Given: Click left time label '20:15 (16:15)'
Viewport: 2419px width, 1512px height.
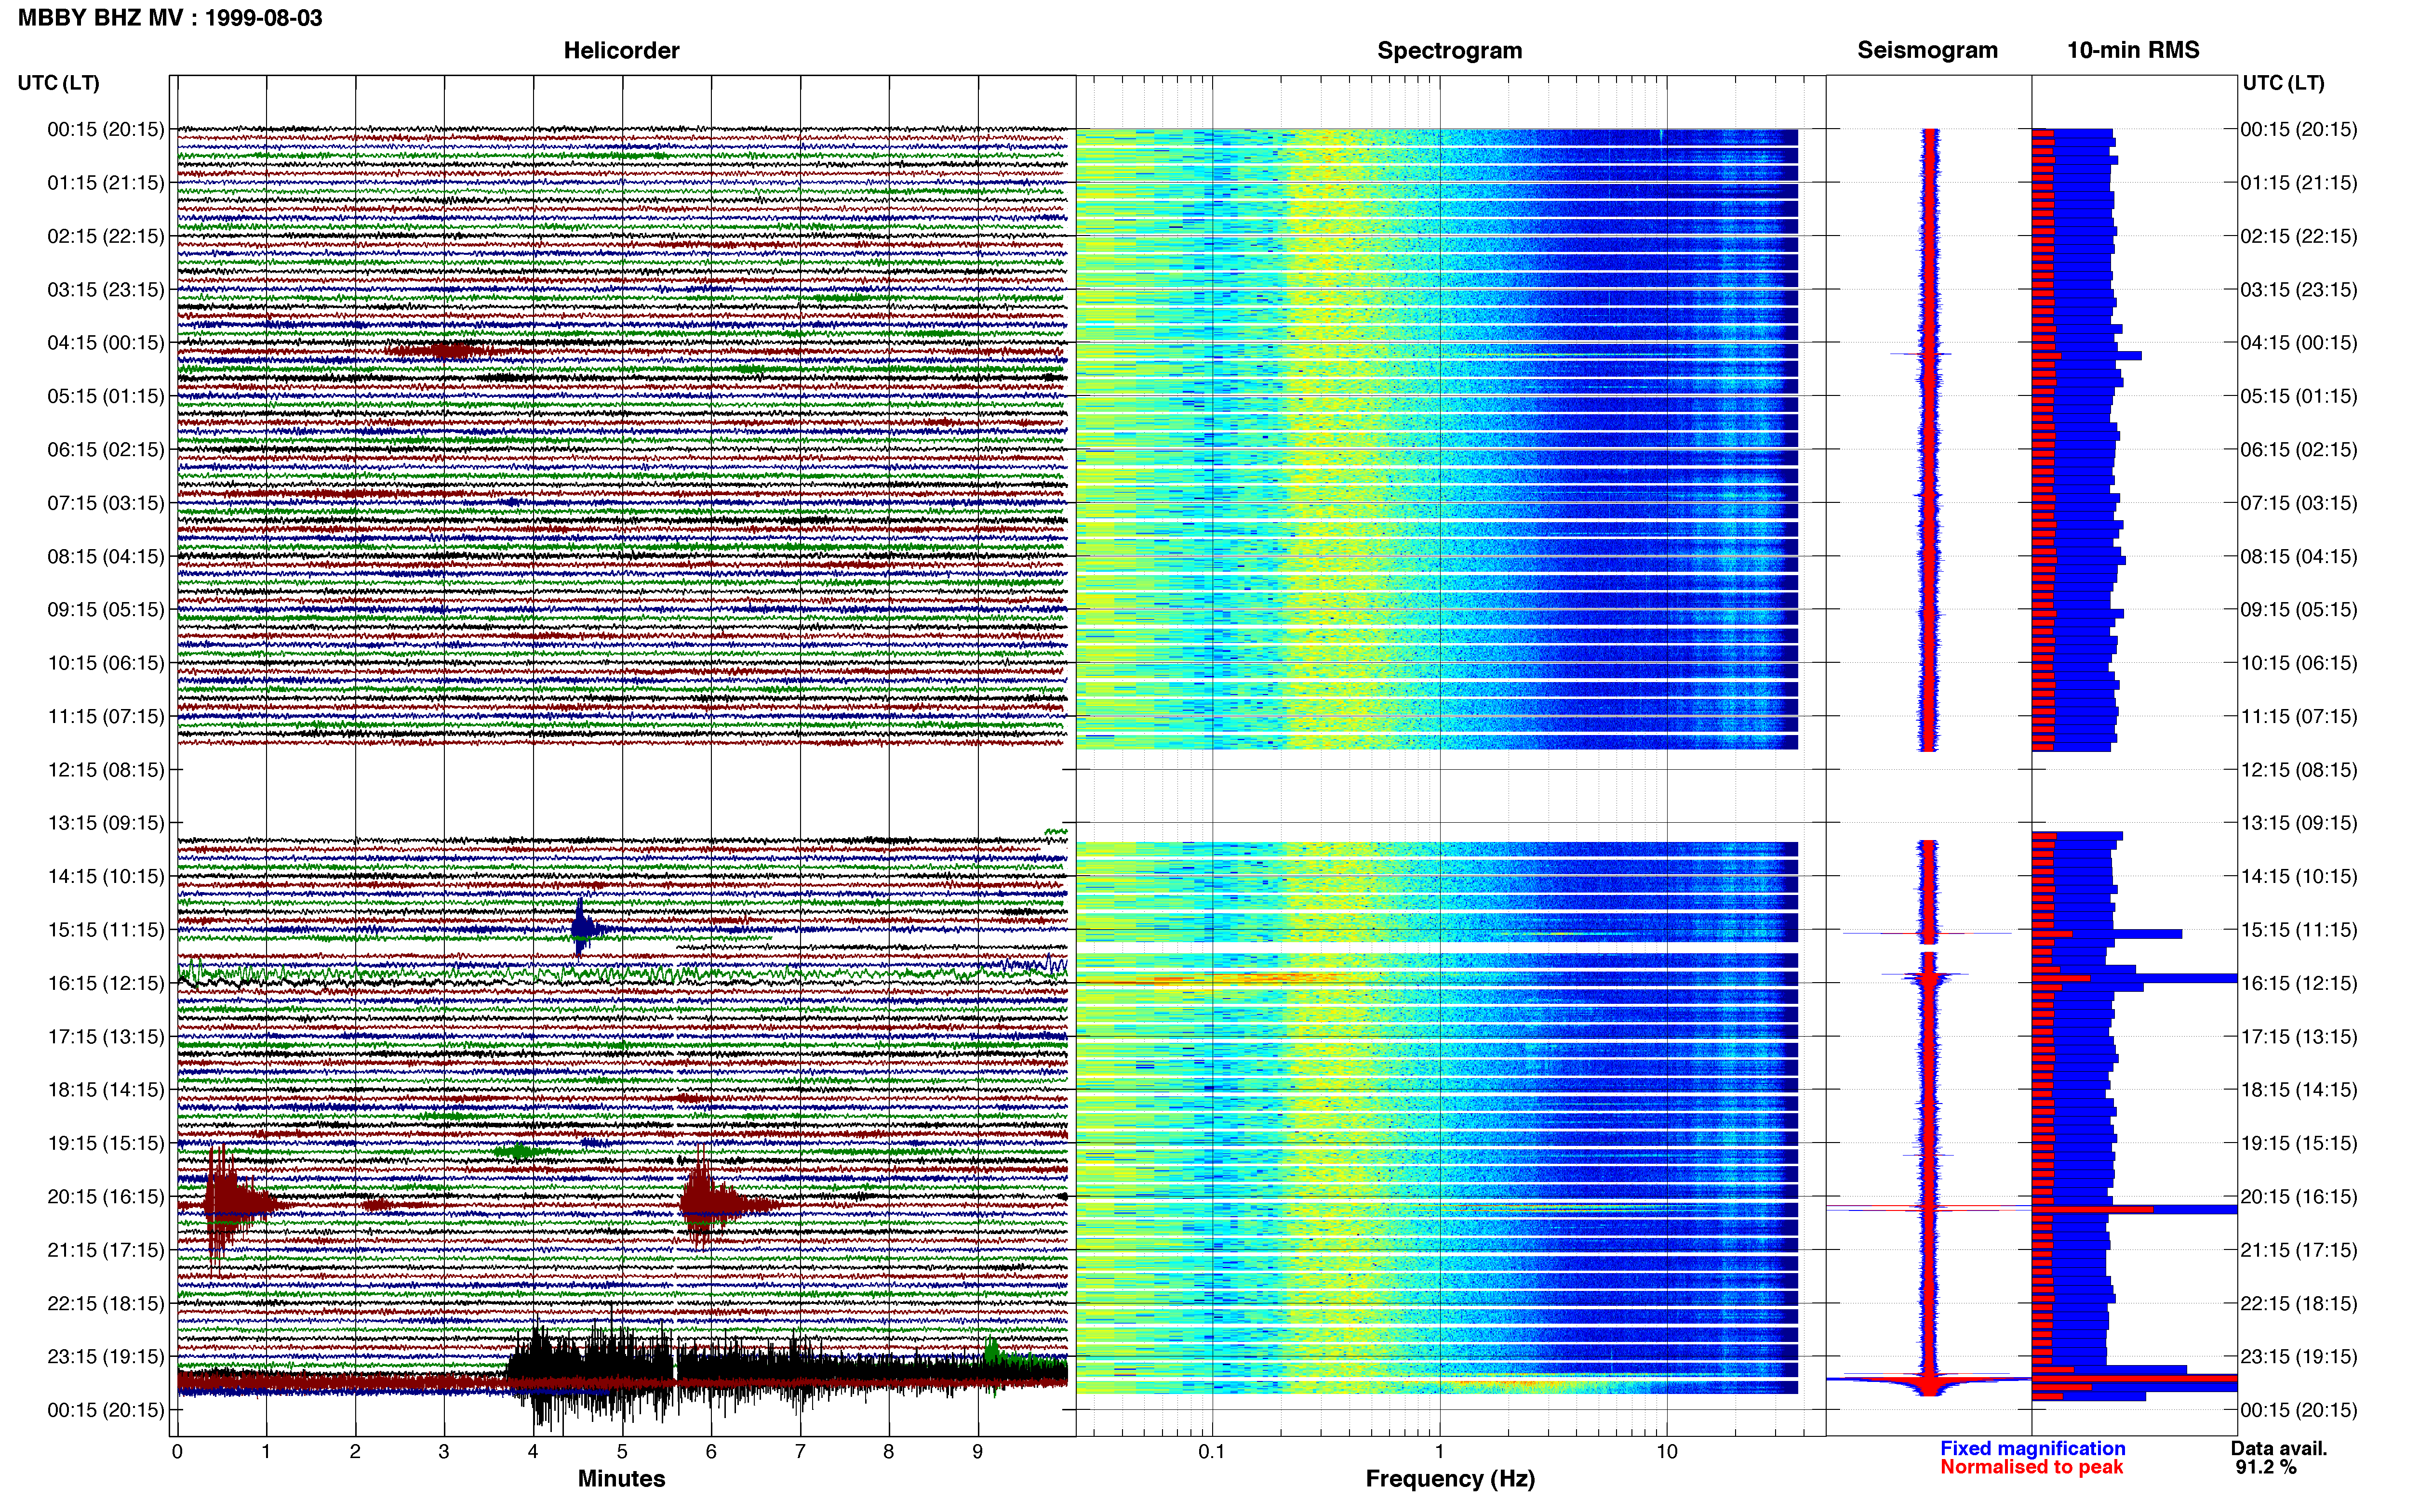Looking at the screenshot, I should [x=106, y=1197].
